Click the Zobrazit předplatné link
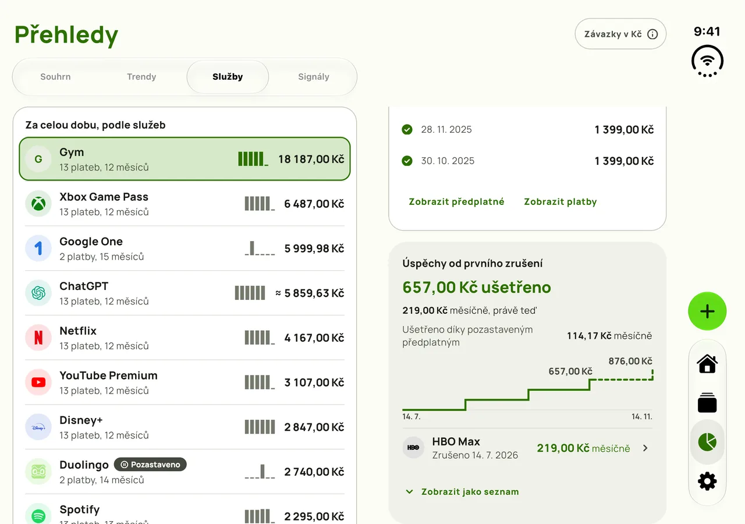This screenshot has width=745, height=524. (456, 201)
